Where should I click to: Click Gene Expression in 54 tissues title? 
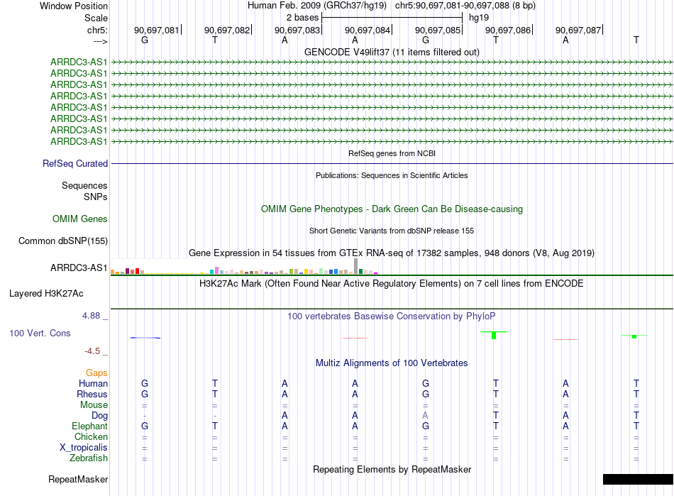[x=392, y=253]
